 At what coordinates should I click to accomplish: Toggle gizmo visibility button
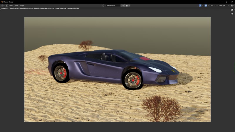pyautogui.click(x=200, y=6)
